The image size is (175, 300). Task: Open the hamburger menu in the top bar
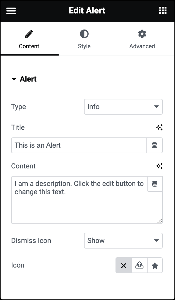(x=11, y=11)
